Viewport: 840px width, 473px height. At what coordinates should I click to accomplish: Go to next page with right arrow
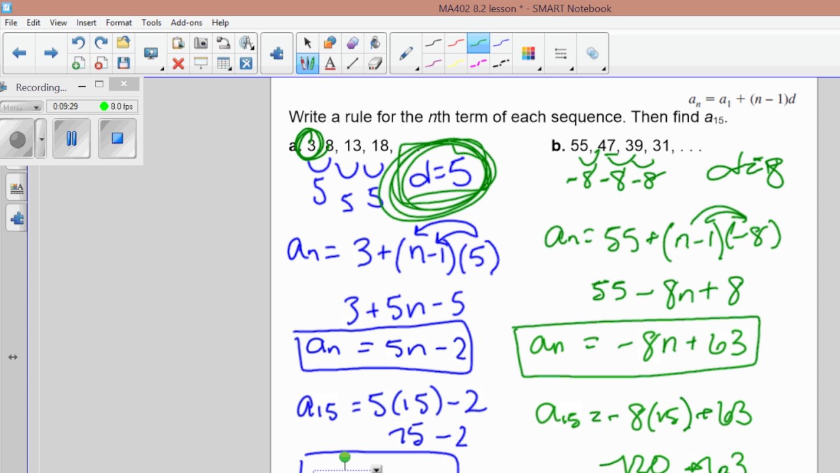pyautogui.click(x=51, y=53)
